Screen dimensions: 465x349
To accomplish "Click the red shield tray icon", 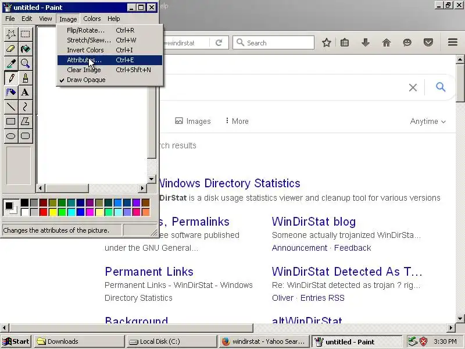I will (x=424, y=341).
